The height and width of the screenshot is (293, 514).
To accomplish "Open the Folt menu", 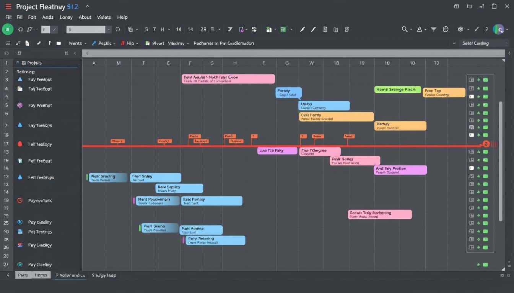I will [32, 17].
